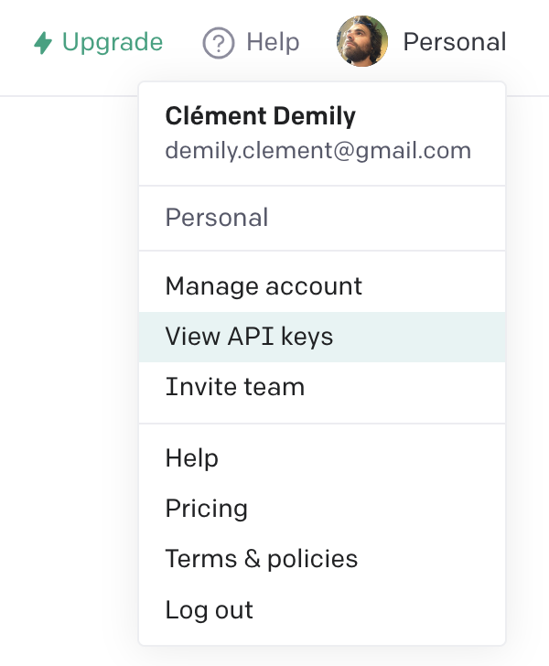Open Help entry inside the dropdown menu
Screen dimensions: 549x666
[192, 457]
